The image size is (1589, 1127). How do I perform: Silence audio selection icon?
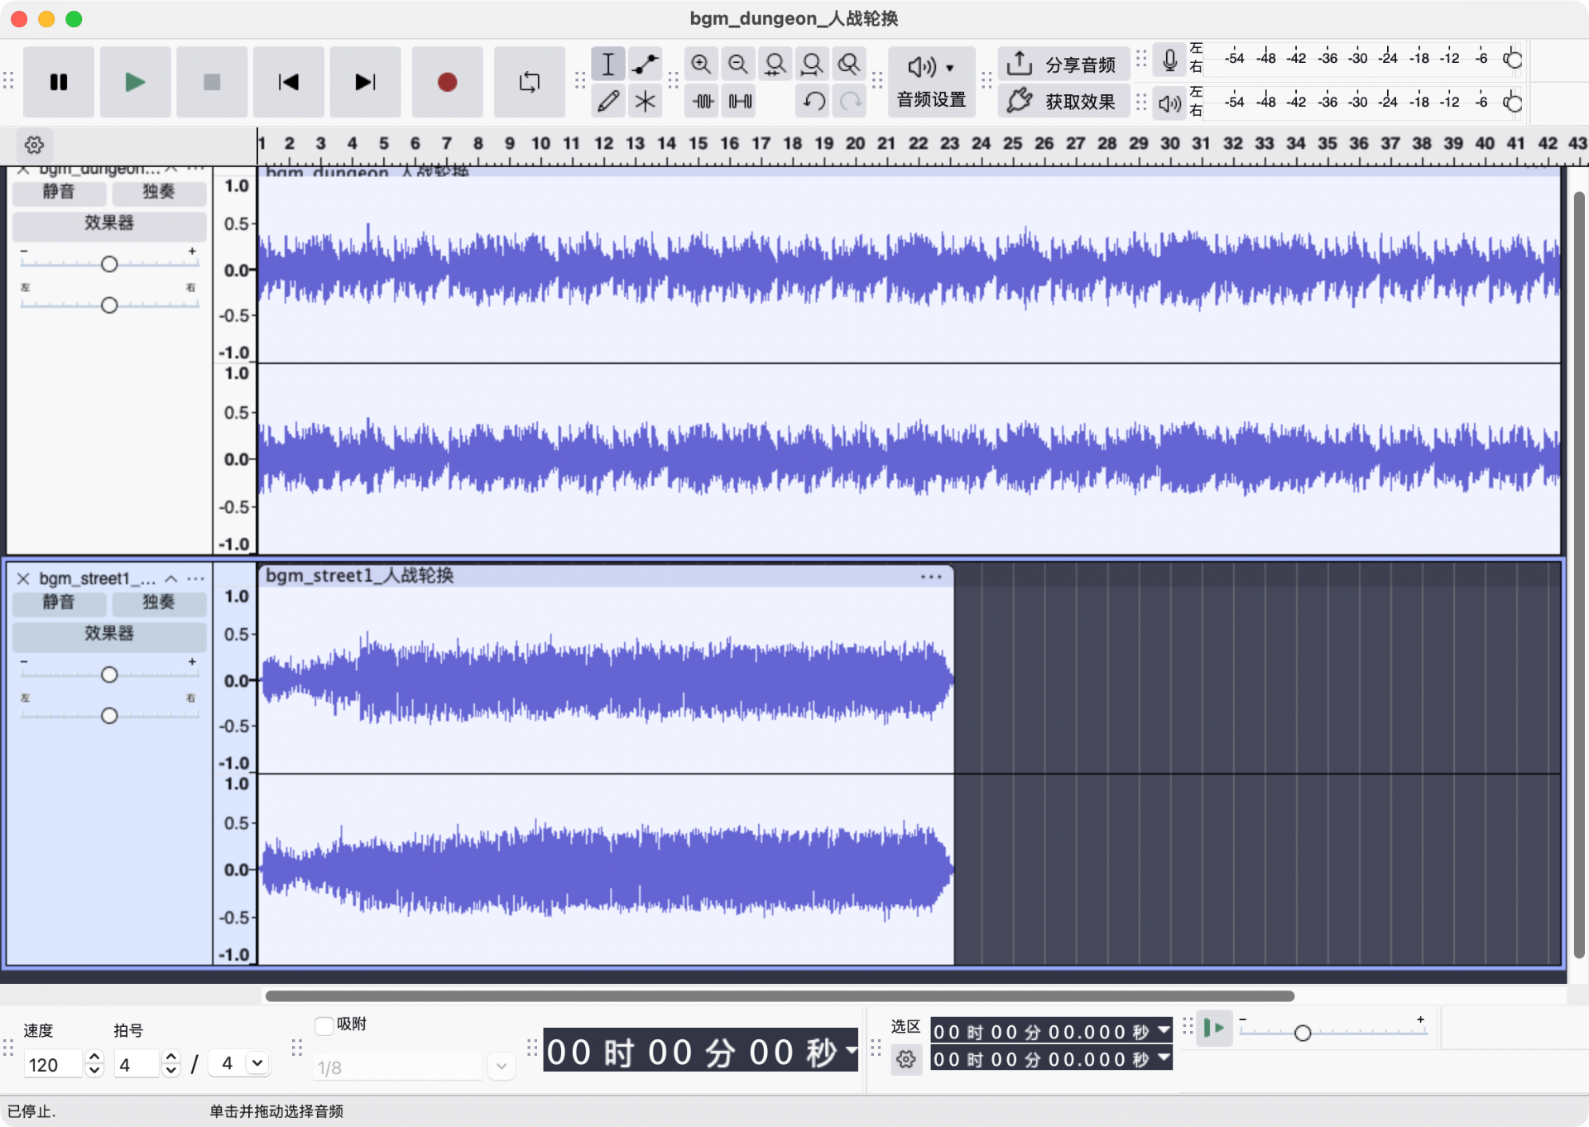coord(740,101)
